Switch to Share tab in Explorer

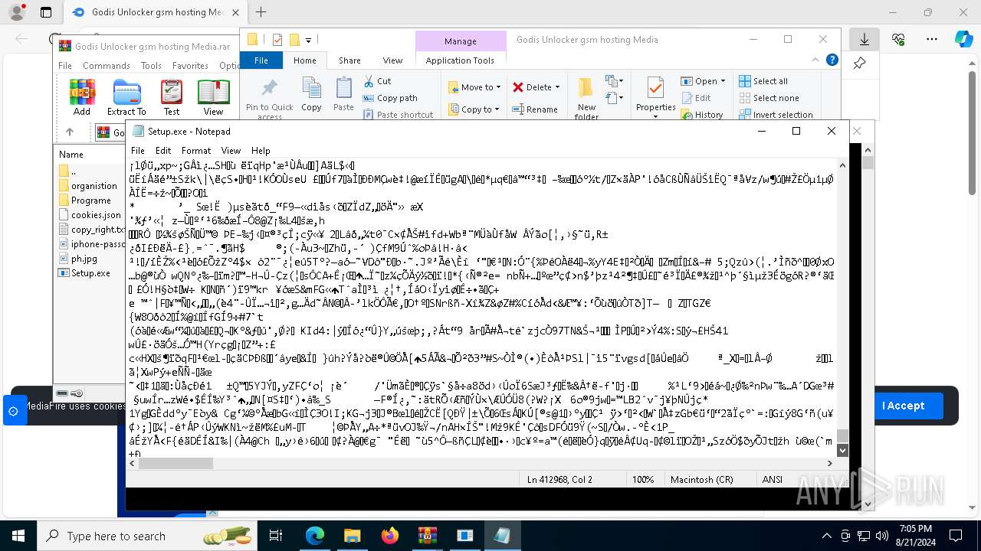[x=349, y=60]
